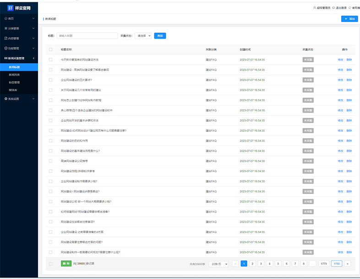360x279 pixels.
Task: Click the 祥云官网 logo icon
Action: 10,7
